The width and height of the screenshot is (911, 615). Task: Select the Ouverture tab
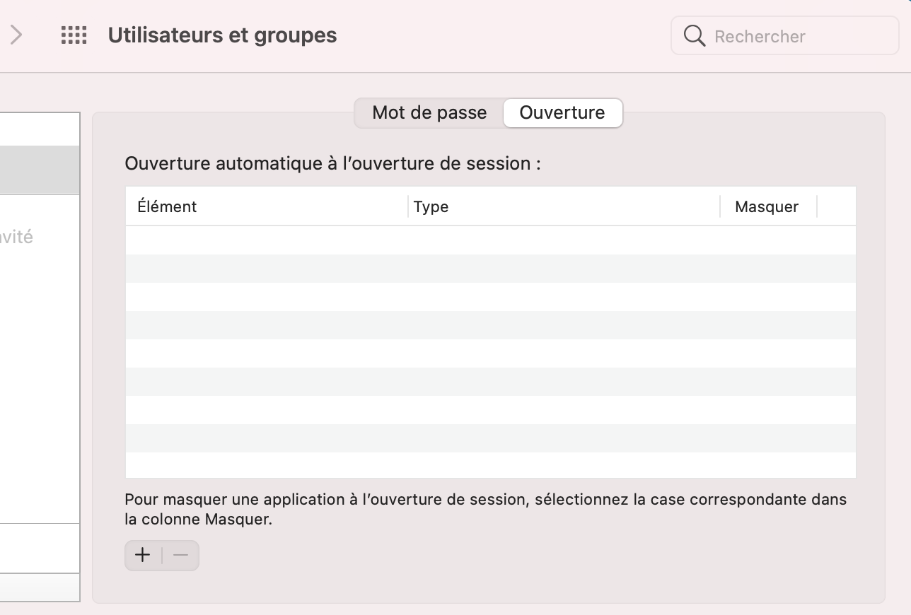(562, 113)
